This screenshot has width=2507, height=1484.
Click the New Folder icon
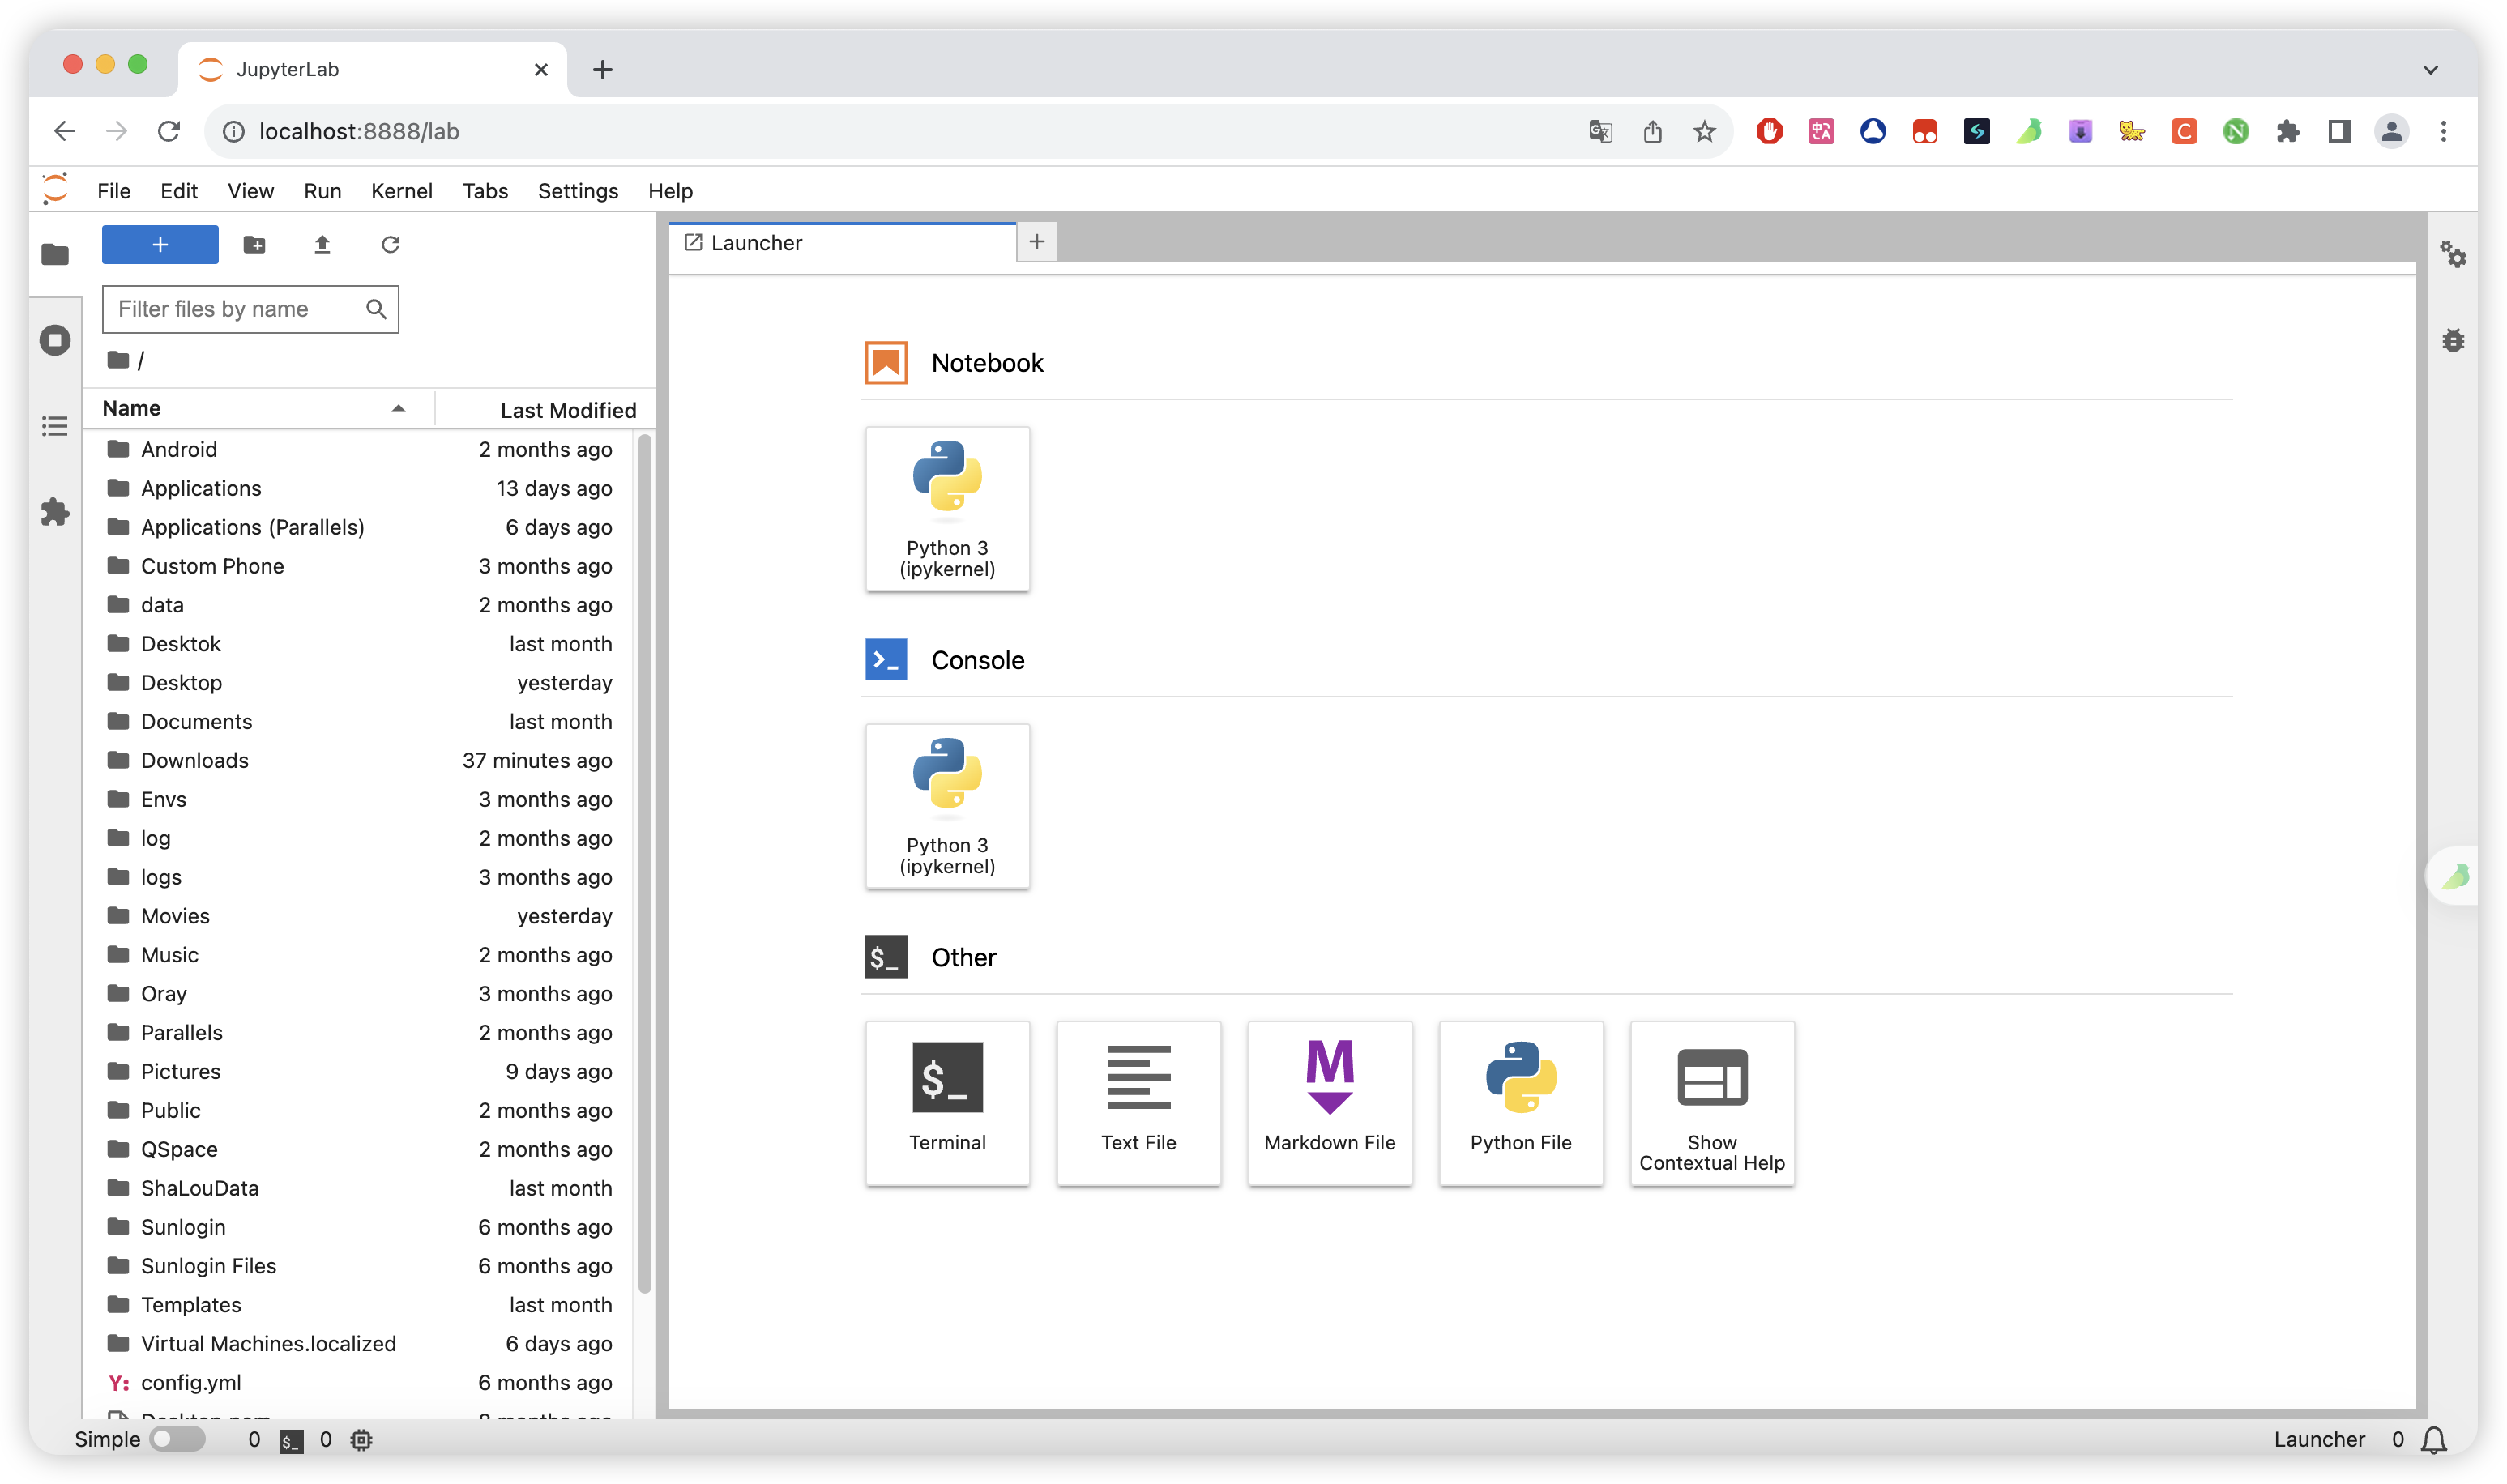pyautogui.click(x=254, y=245)
